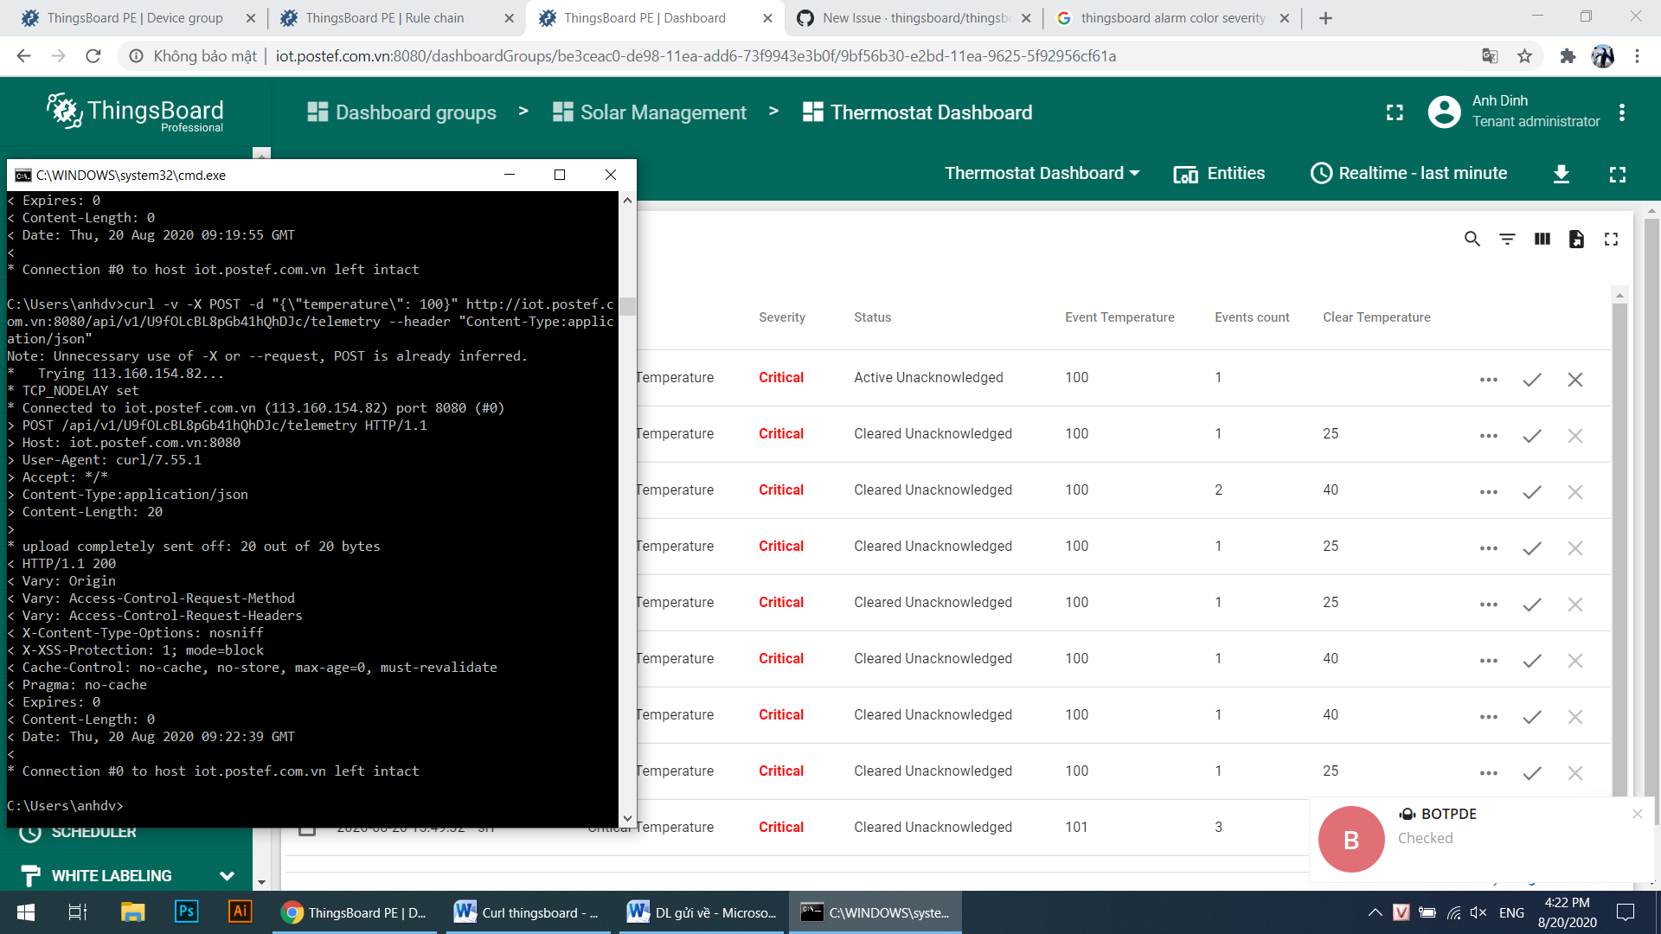Open columns to display icon
This screenshot has height=934, width=1661.
coord(1542,239)
